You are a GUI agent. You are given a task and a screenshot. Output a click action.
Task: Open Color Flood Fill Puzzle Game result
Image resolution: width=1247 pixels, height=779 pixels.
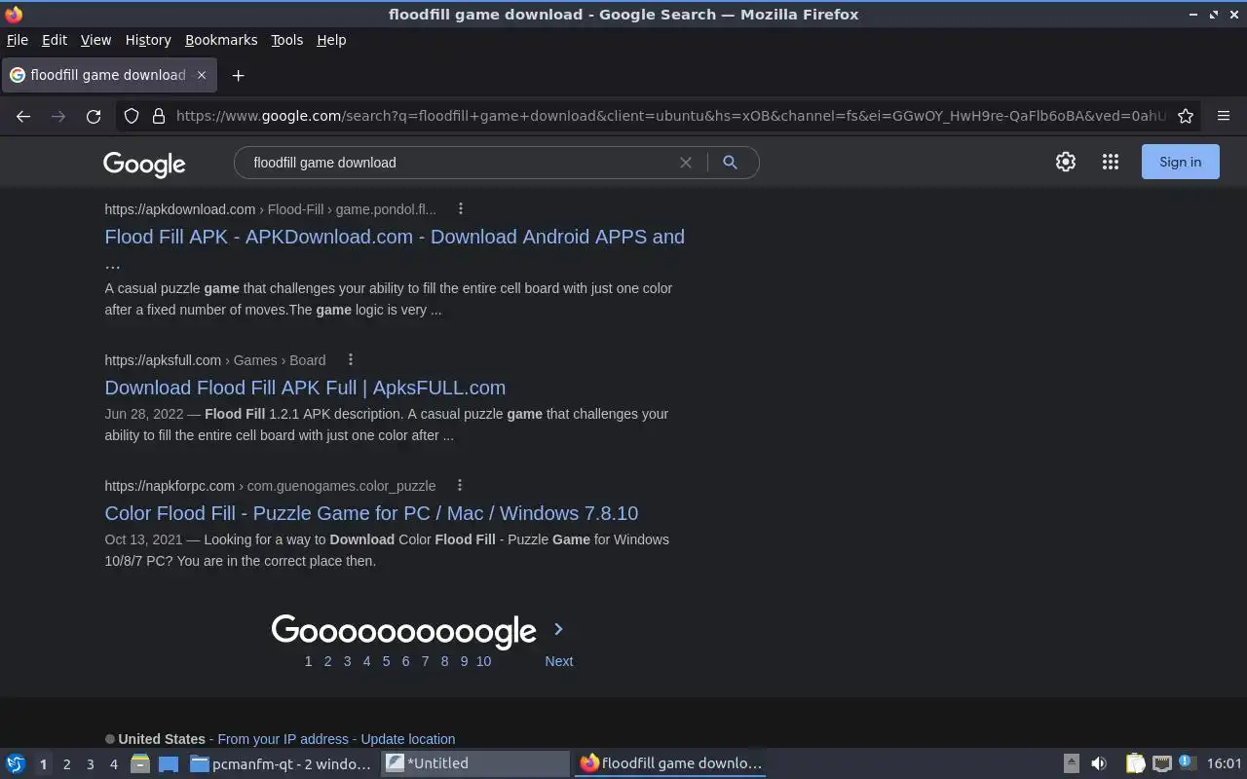(371, 513)
